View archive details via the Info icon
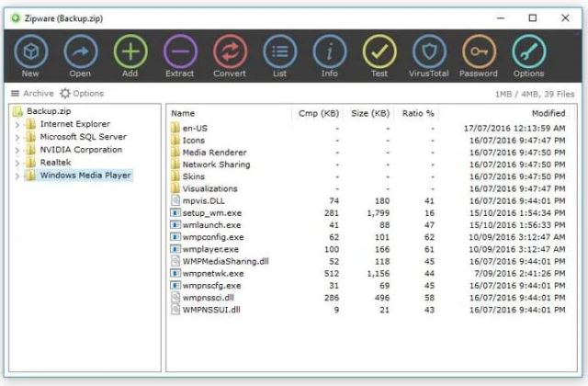The height and width of the screenshot is (386, 588). pos(330,56)
